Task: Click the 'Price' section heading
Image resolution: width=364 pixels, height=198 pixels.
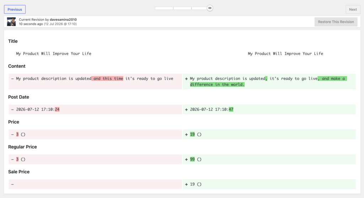Action: pos(14,122)
